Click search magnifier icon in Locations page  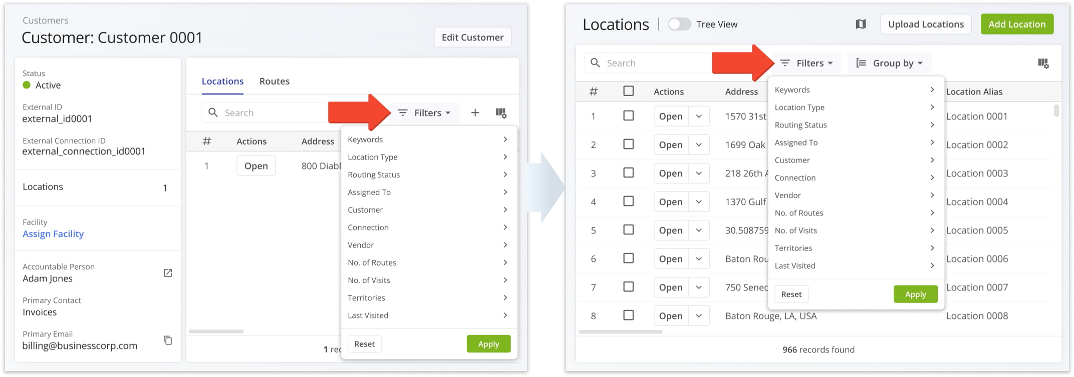point(595,63)
